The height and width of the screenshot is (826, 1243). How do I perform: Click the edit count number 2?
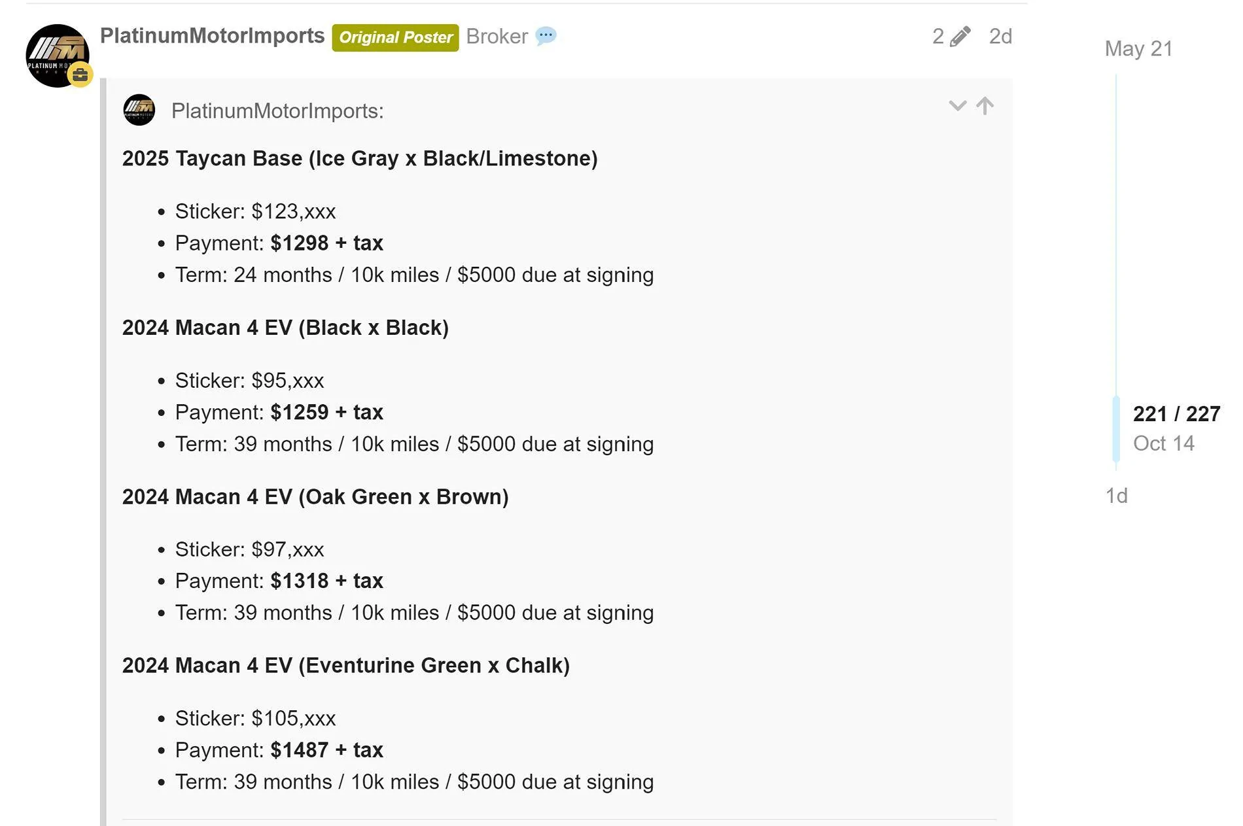tap(938, 37)
